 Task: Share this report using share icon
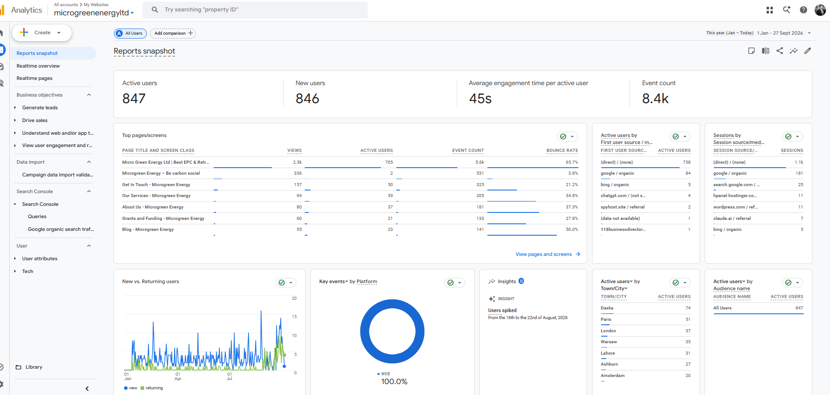[x=779, y=51]
